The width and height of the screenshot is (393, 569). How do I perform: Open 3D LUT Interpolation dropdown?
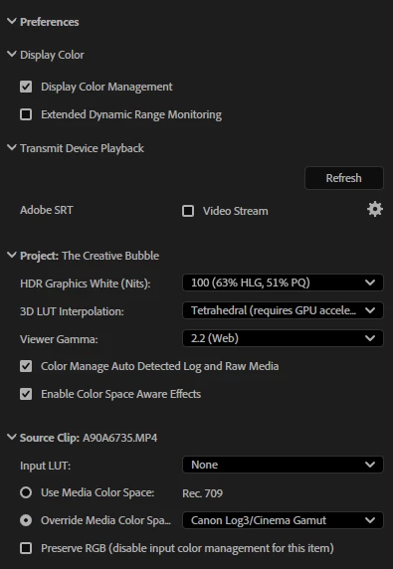[283, 310]
